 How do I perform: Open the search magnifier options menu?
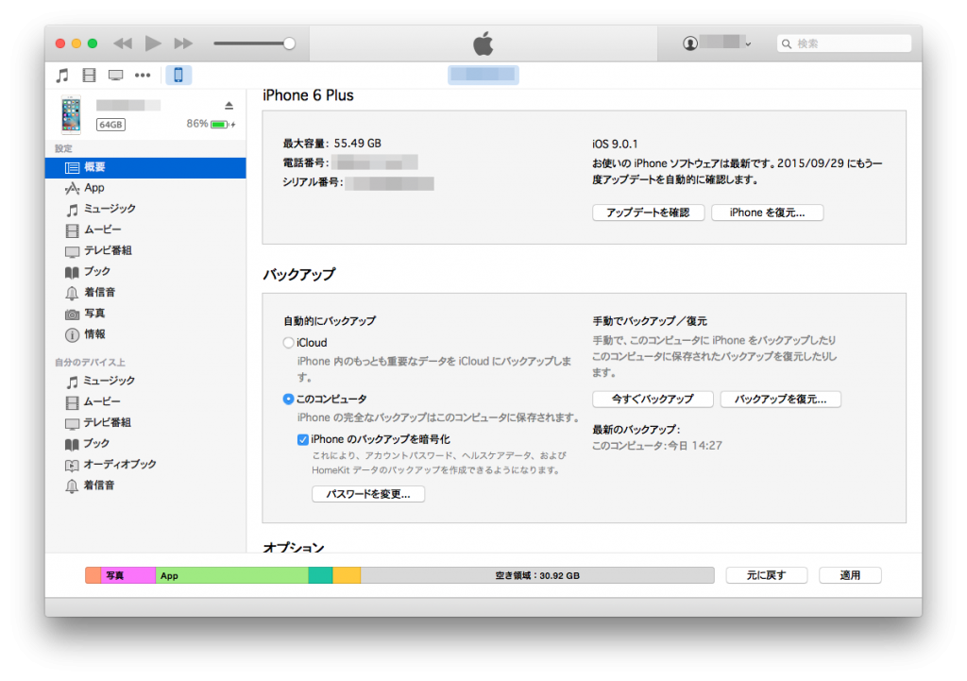786,43
